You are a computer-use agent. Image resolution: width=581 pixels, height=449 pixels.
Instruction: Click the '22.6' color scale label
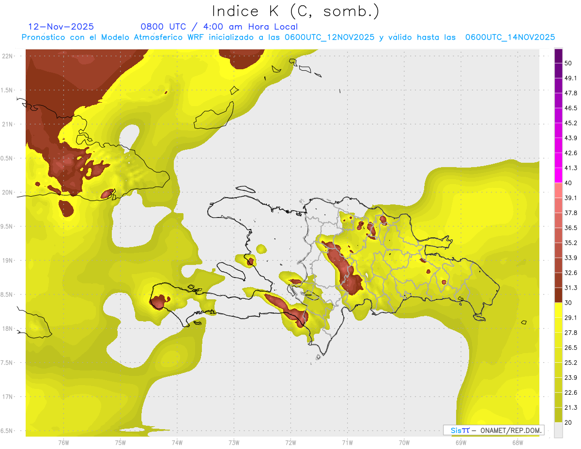(571, 392)
